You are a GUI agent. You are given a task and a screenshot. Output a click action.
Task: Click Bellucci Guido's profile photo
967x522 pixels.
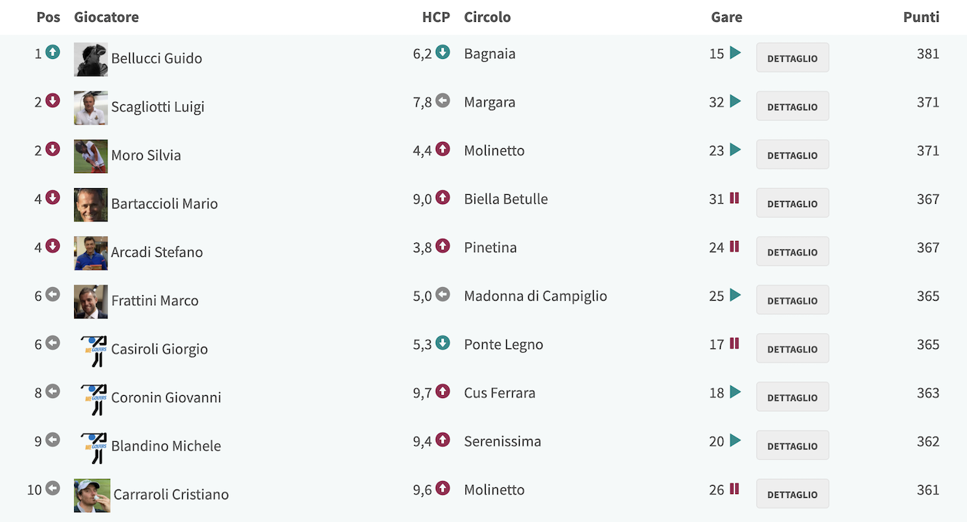[x=91, y=59]
